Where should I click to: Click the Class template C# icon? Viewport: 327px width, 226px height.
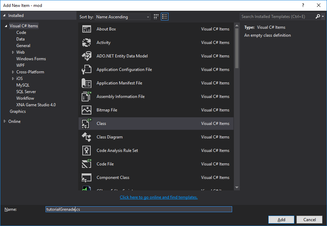pos(87,124)
